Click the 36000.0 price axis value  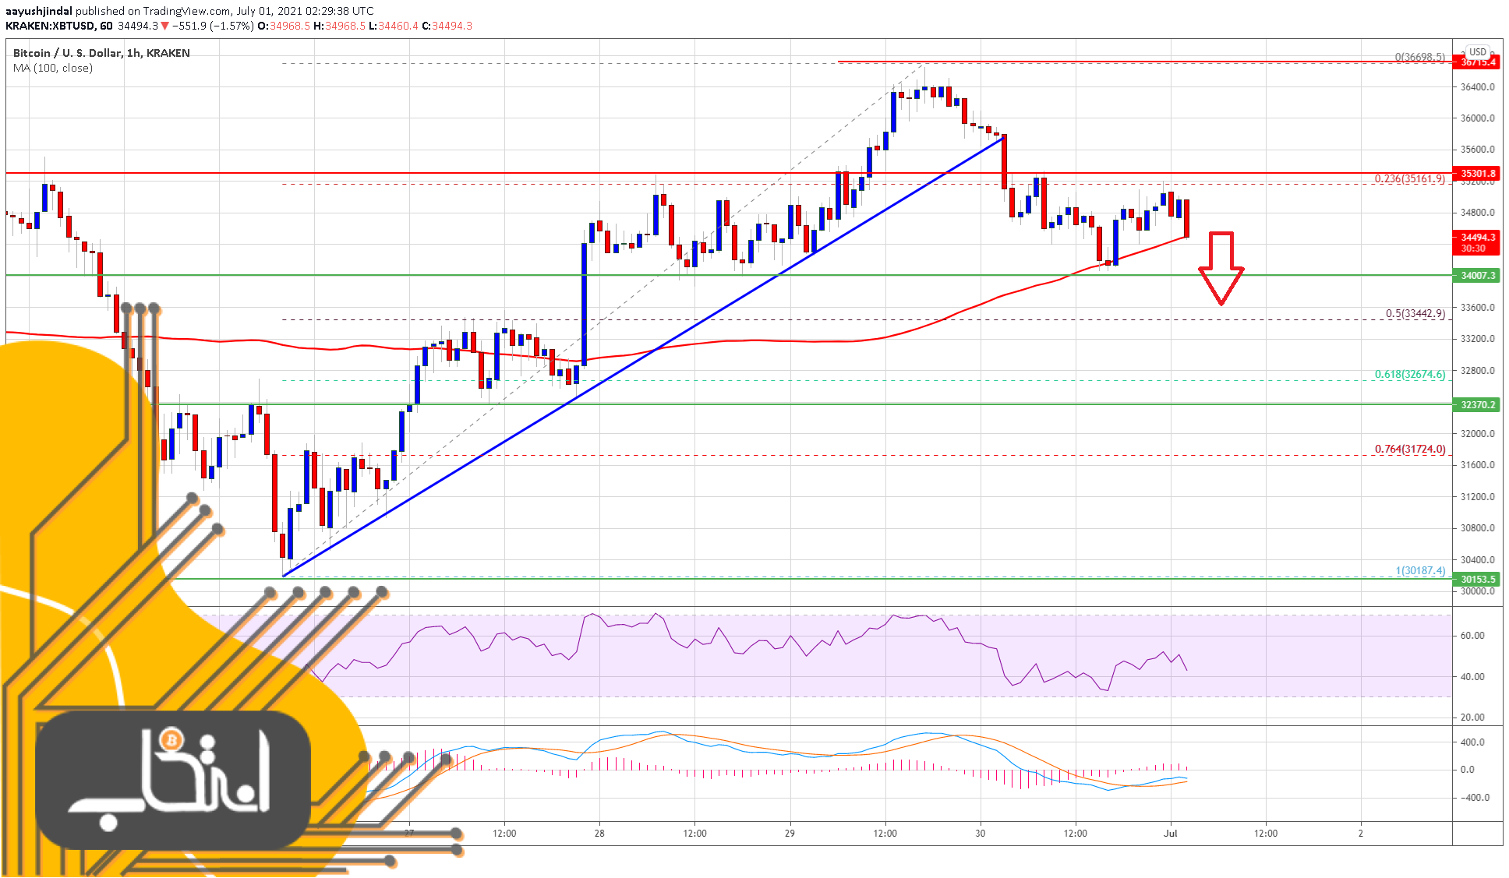click(x=1478, y=118)
